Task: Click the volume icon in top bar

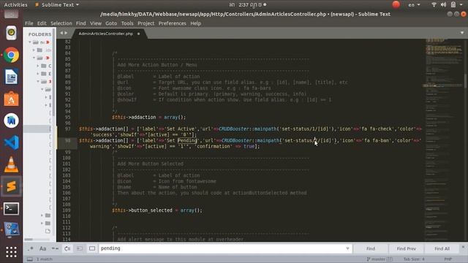Action: 444,5
